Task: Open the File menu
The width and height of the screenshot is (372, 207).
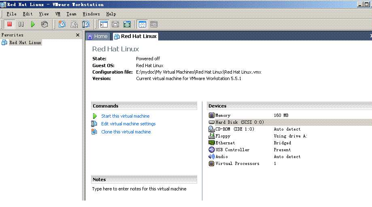Action: [x=11, y=14]
